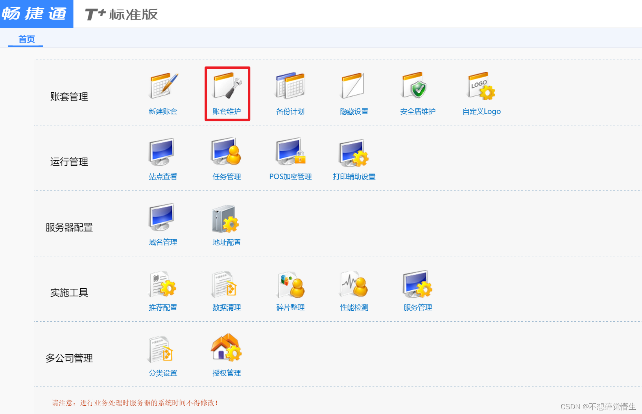Click the 域名管理 monitor icon
The image size is (642, 414).
(162, 217)
